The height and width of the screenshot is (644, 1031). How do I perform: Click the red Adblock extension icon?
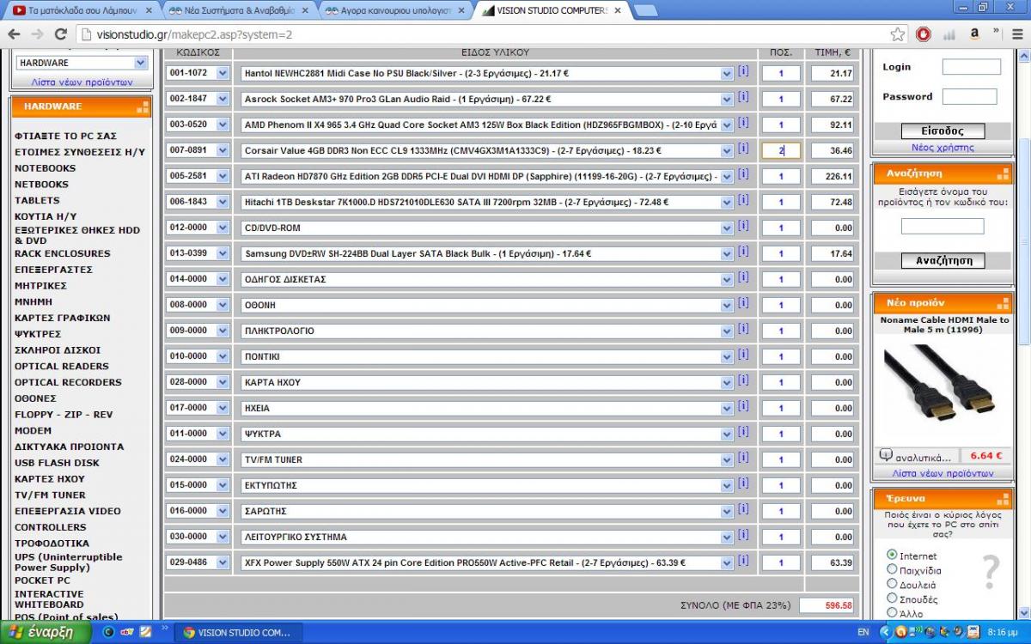923,34
